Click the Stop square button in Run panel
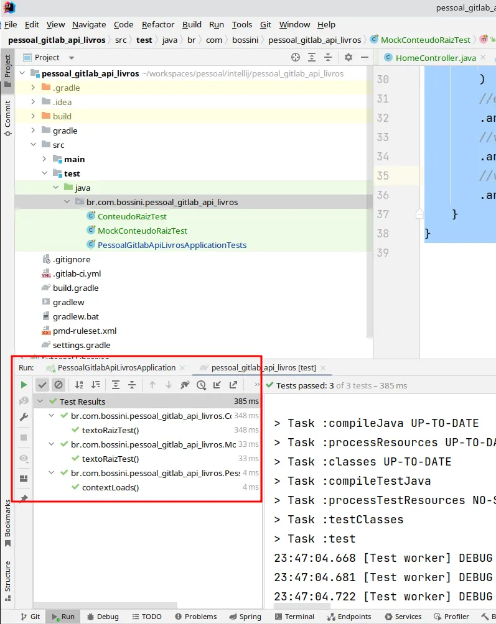 (x=24, y=438)
